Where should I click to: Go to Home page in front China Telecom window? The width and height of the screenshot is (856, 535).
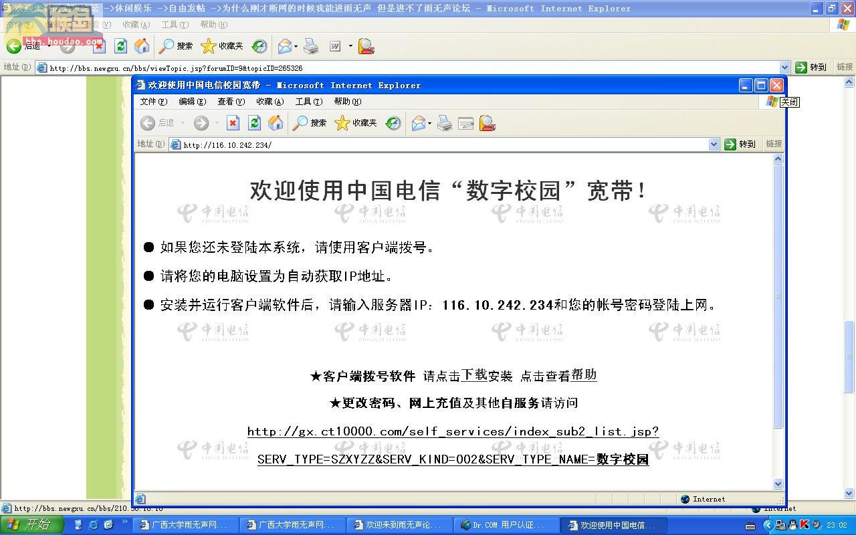click(276, 123)
